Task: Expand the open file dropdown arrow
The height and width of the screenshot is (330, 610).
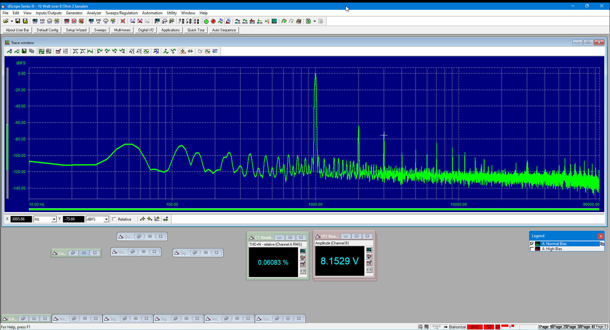Action: click(x=12, y=21)
